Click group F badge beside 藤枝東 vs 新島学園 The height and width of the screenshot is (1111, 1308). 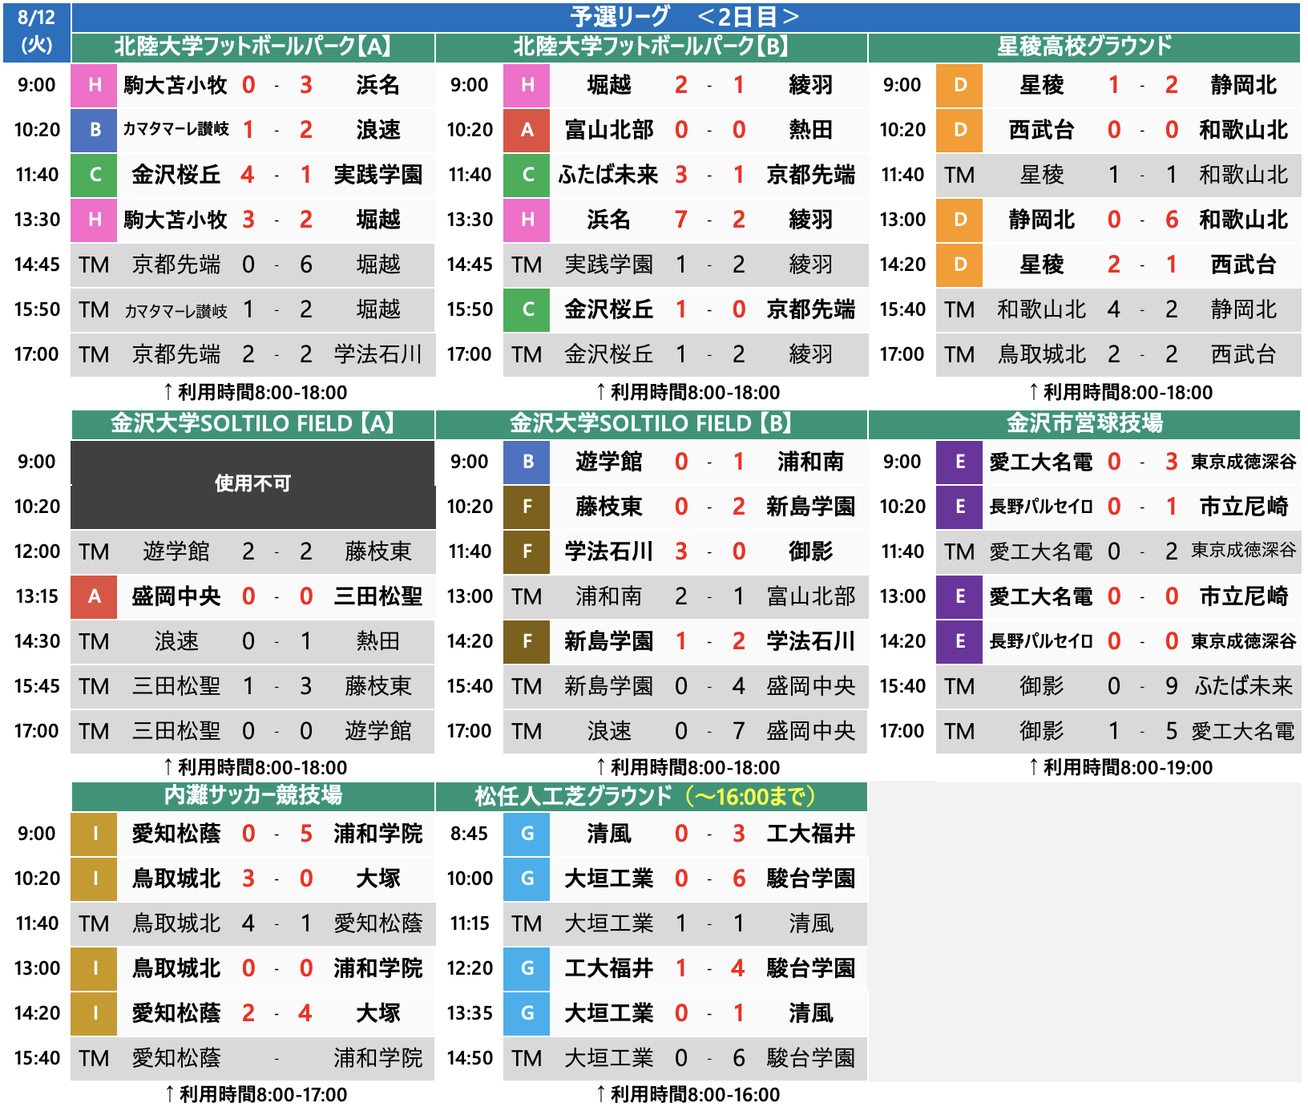[527, 507]
